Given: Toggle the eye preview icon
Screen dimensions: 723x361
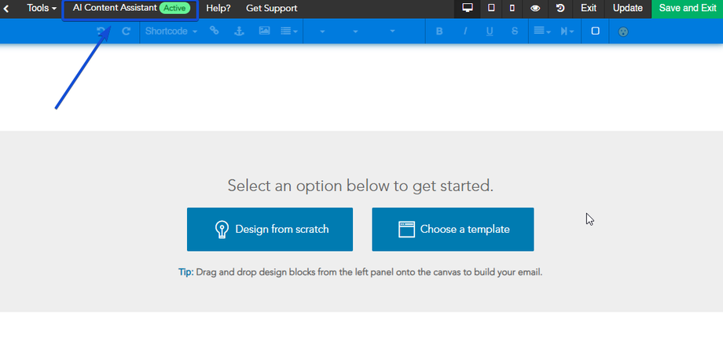Looking at the screenshot, I should click(x=535, y=8).
